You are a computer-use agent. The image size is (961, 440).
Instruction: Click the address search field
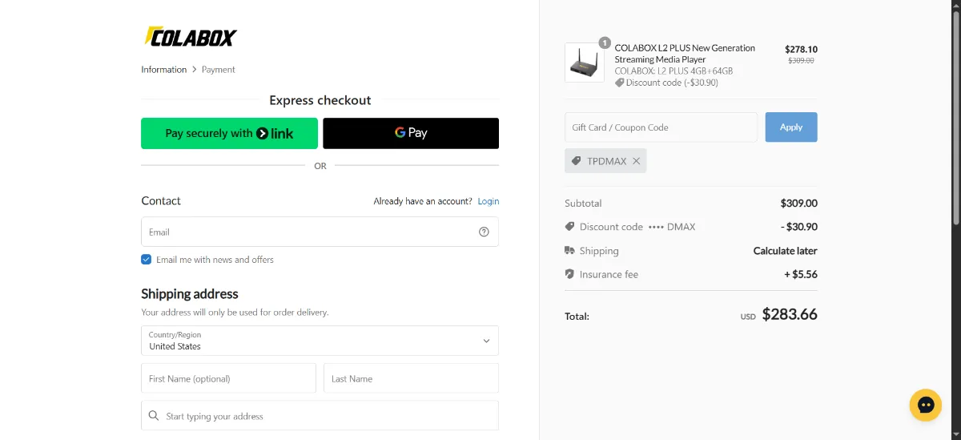pos(320,416)
